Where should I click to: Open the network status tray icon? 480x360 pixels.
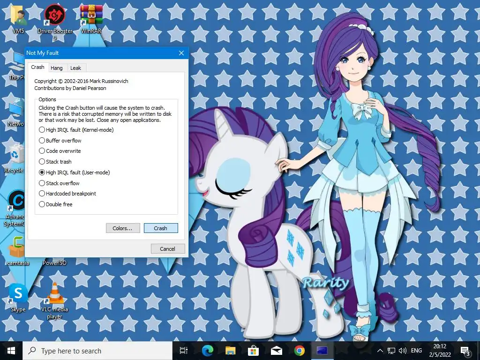[391, 351]
